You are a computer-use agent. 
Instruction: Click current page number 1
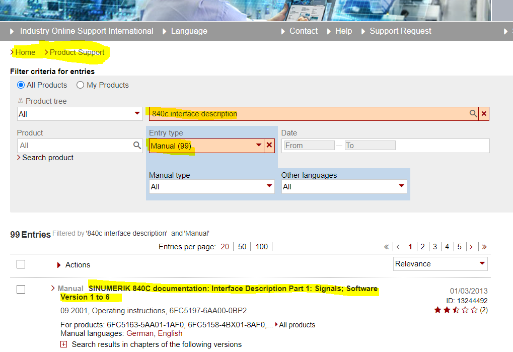pyautogui.click(x=410, y=247)
